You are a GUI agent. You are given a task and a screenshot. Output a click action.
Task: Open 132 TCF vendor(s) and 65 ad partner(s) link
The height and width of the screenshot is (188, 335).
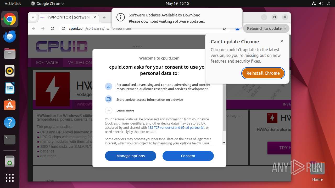176,128
